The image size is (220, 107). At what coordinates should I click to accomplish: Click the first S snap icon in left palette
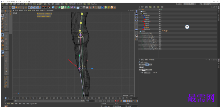[x=3, y=35]
